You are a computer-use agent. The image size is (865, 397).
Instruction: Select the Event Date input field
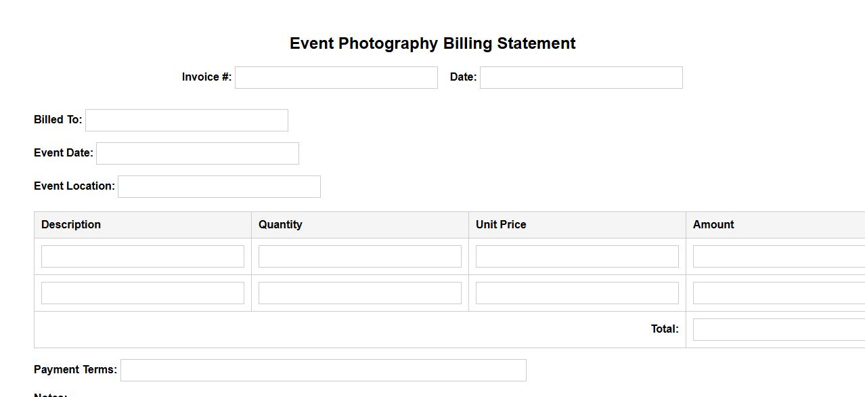[x=197, y=153]
